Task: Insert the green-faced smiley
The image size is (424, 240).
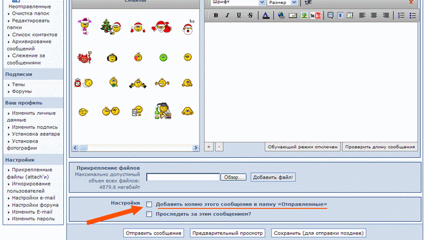Action: [163, 57]
